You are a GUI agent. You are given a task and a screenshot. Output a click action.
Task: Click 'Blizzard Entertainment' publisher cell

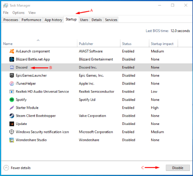click(x=96, y=59)
